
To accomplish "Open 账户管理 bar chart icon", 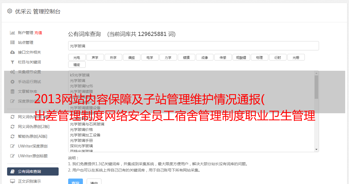I will pyautogui.click(x=13, y=33).
